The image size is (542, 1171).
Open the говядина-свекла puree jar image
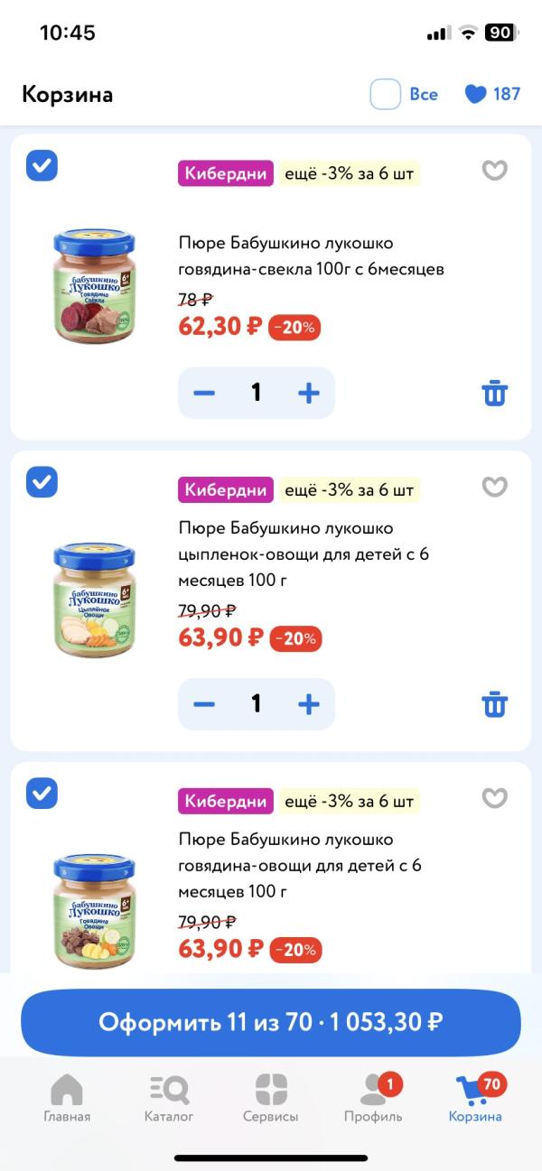pyautogui.click(x=94, y=287)
